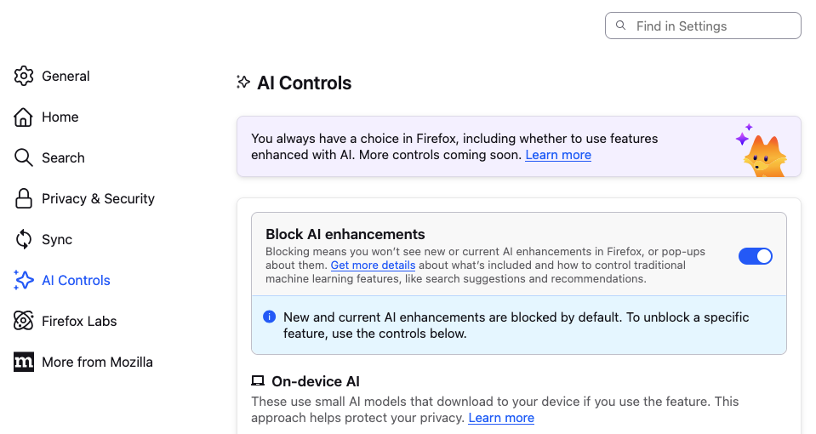This screenshot has height=434, width=816.
Task: Click the Privacy & Security lock icon
Action: tap(24, 198)
